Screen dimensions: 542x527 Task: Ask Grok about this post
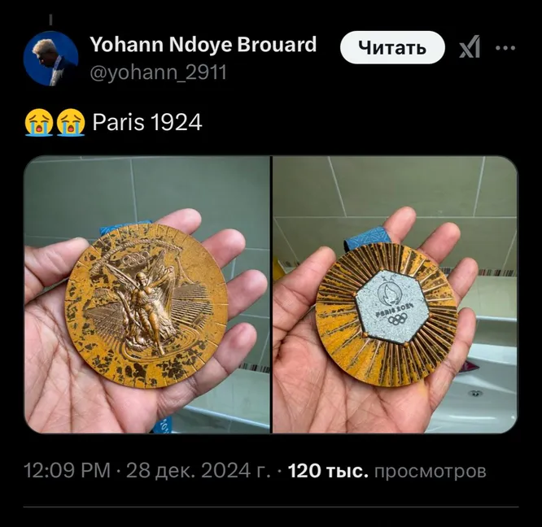tap(470, 47)
